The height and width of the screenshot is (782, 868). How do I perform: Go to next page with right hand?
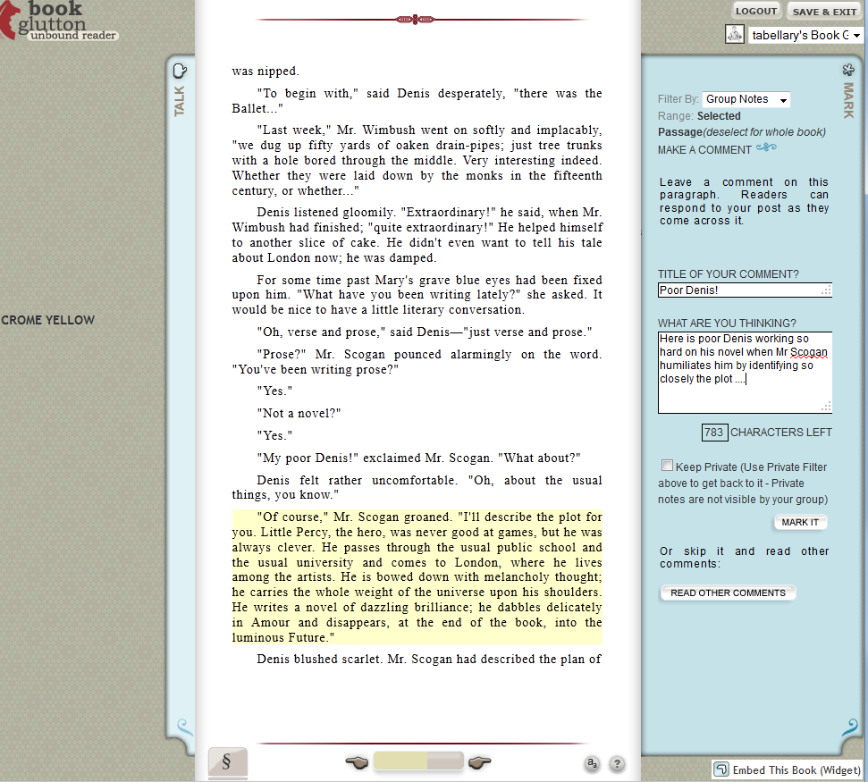pyautogui.click(x=479, y=762)
